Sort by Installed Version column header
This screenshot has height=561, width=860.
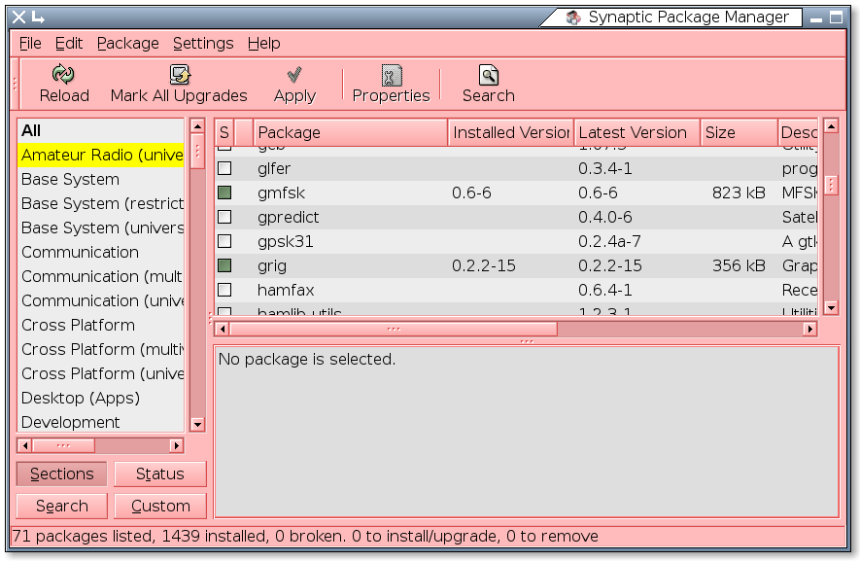510,132
